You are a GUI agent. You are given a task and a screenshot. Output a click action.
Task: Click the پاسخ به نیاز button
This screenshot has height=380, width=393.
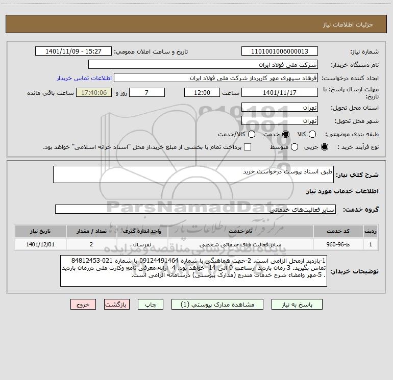[297, 305]
